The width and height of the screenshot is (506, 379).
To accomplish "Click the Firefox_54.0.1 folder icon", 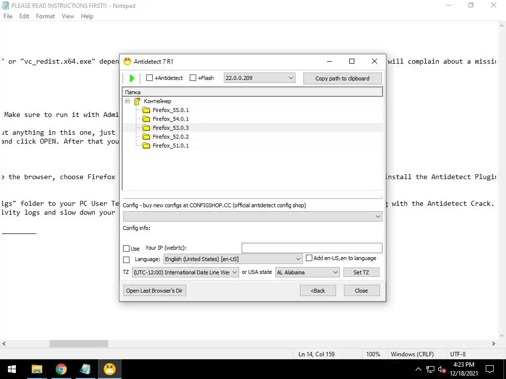I will 146,119.
